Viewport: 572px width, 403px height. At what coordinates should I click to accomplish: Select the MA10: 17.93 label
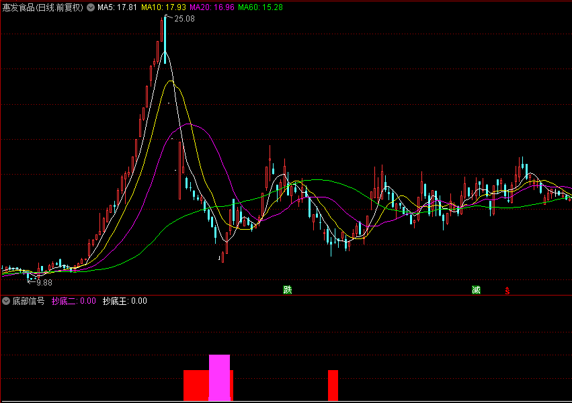click(163, 7)
